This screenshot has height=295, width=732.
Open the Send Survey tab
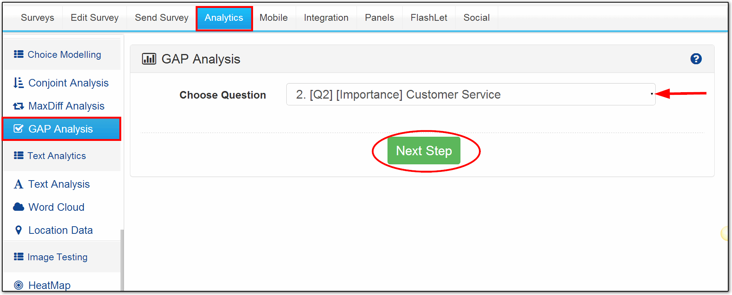(x=162, y=18)
